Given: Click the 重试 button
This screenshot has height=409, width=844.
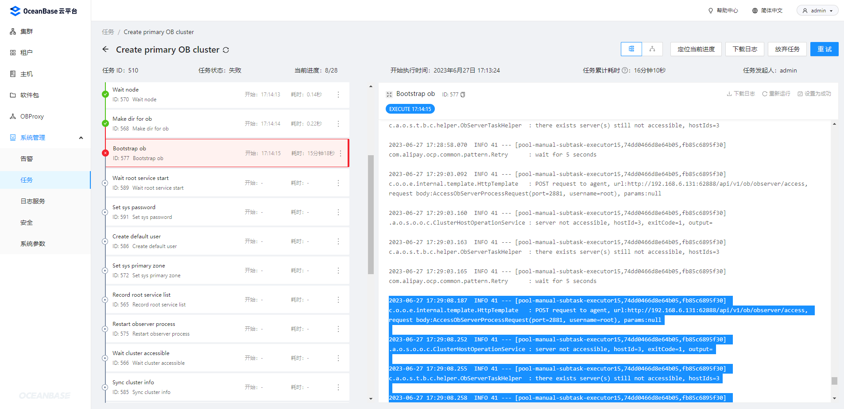Looking at the screenshot, I should coord(825,49).
